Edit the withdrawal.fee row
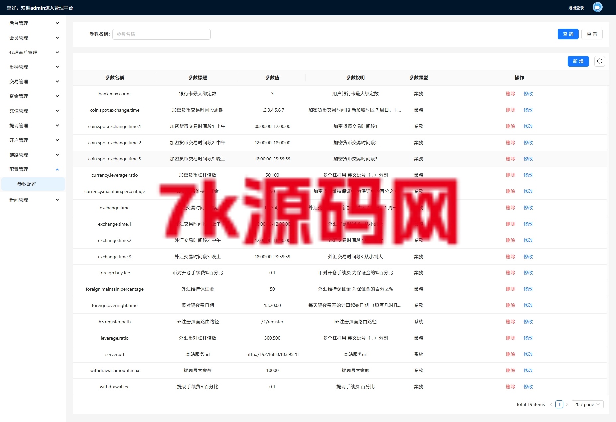 (x=528, y=387)
